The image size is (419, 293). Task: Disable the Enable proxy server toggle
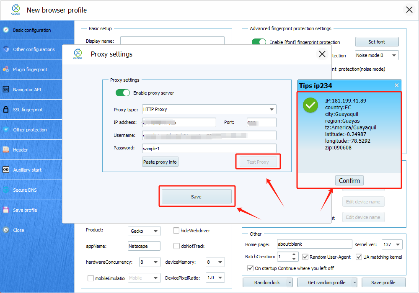click(x=123, y=93)
